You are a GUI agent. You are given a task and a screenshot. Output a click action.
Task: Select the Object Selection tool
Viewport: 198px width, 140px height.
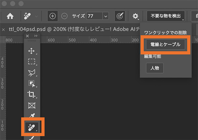click(32, 84)
